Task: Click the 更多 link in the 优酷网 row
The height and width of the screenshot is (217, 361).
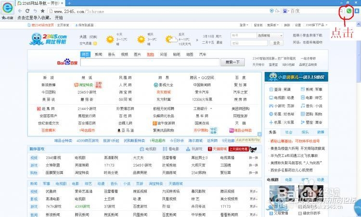Action: (x=253, y=191)
